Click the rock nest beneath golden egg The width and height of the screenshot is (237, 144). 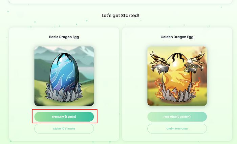(177, 94)
